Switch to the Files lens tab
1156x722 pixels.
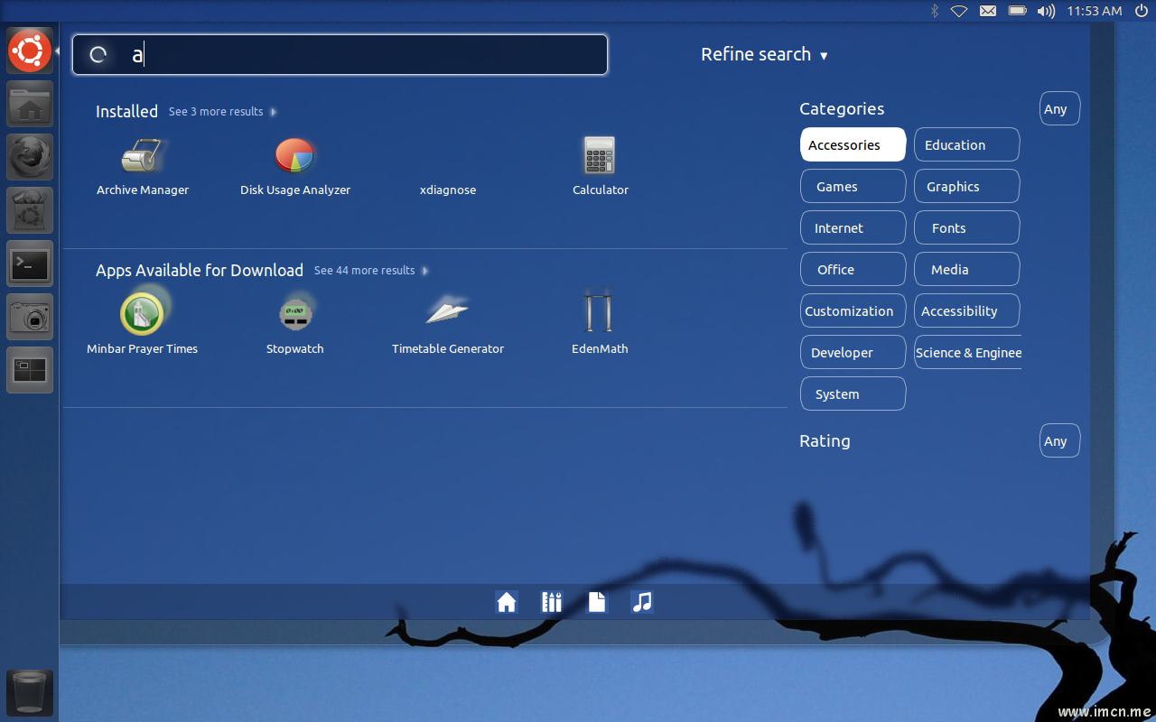tap(597, 602)
